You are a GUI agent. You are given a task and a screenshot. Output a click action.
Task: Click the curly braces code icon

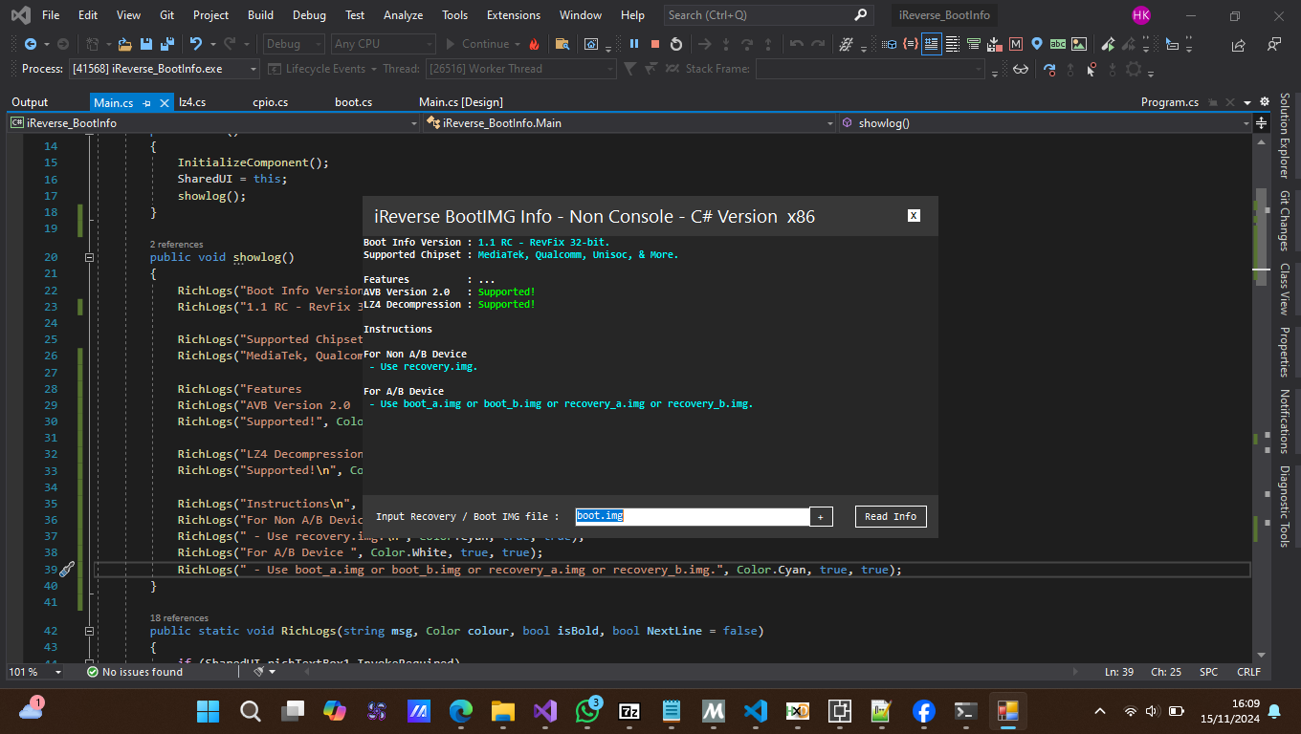click(x=910, y=44)
